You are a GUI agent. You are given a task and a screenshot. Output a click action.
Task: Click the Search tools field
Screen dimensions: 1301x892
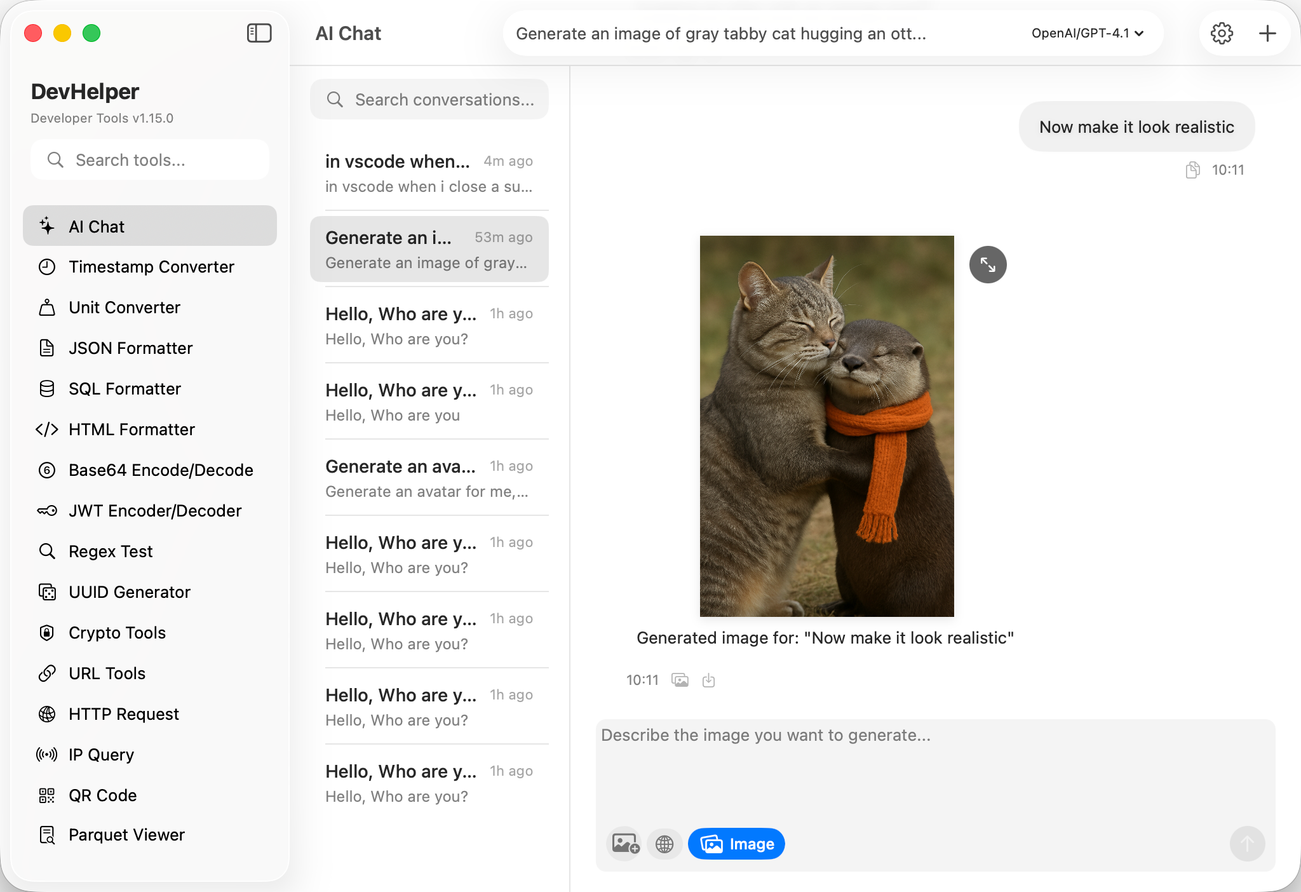click(150, 160)
